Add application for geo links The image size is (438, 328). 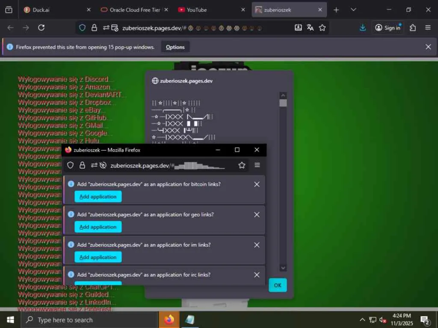(98, 227)
